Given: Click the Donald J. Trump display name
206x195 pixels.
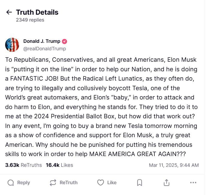Looking at the screenshot, I should click(x=42, y=41).
